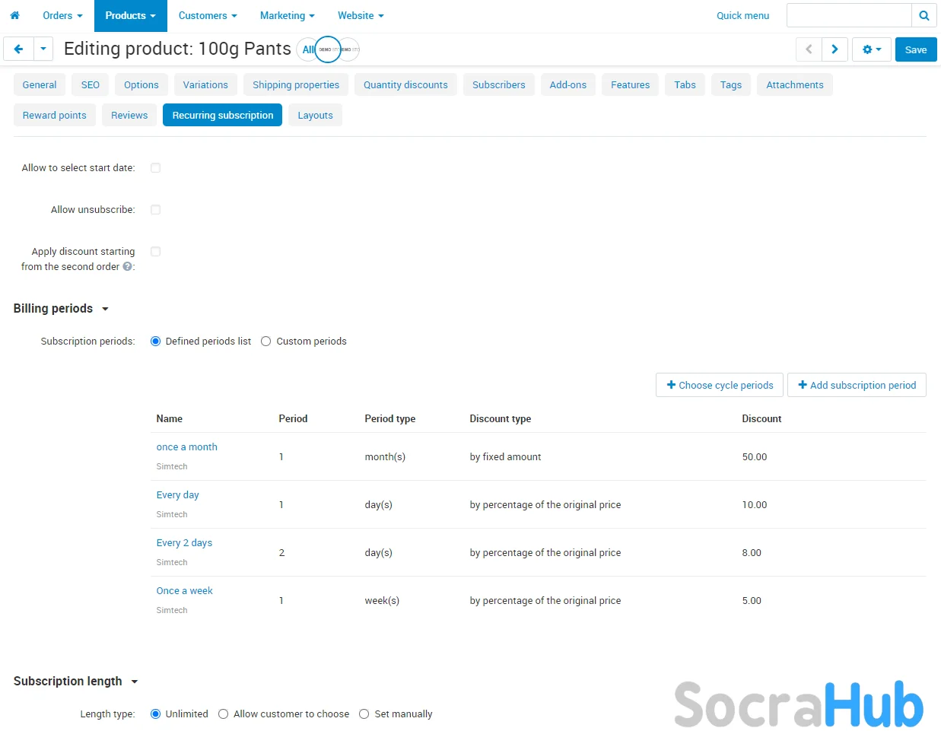Screen dimensions: 941x731
Task: Click in the top search input field
Action: point(848,15)
